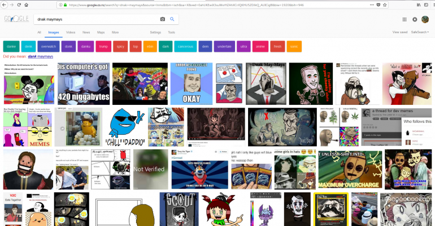The height and width of the screenshot is (226, 435).
Task: Open the Firefox library icon
Action: tap(419, 5)
